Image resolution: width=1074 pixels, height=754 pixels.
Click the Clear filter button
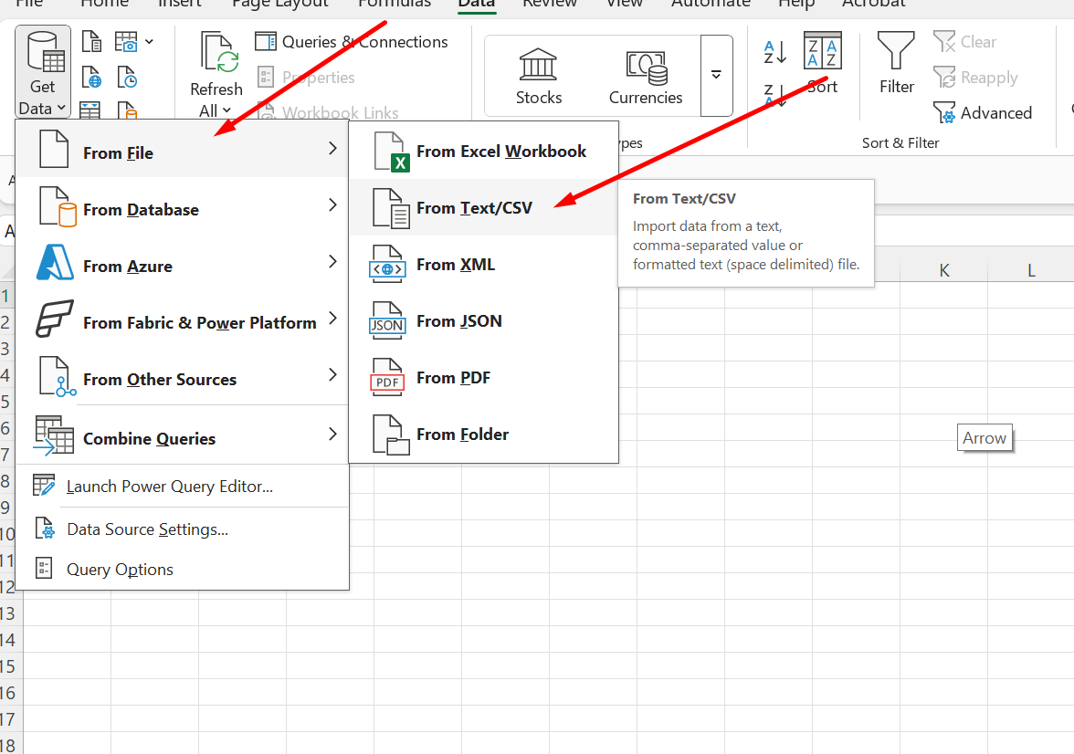(x=965, y=42)
